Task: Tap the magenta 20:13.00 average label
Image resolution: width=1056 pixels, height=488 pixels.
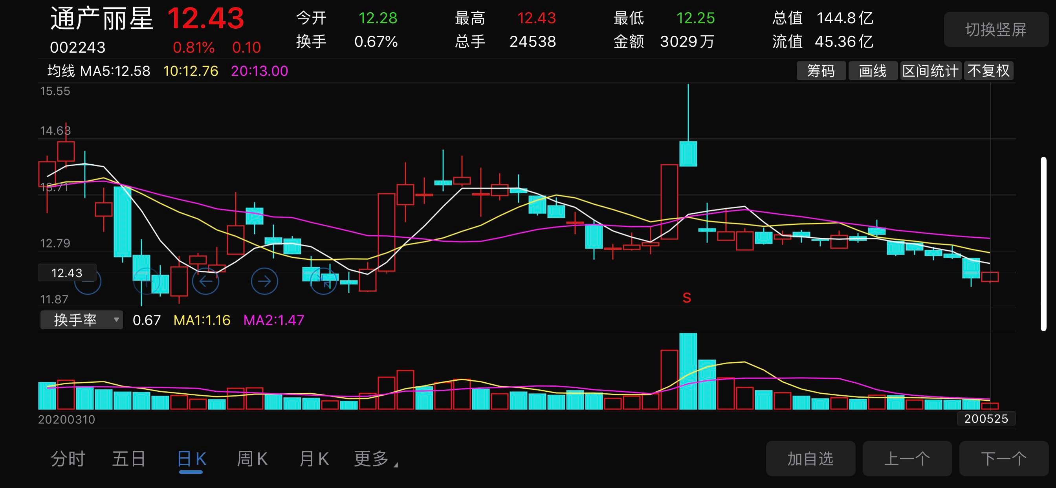Action: (x=260, y=71)
